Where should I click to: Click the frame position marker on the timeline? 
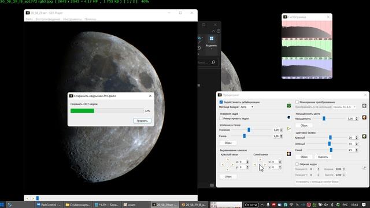[37, 198]
